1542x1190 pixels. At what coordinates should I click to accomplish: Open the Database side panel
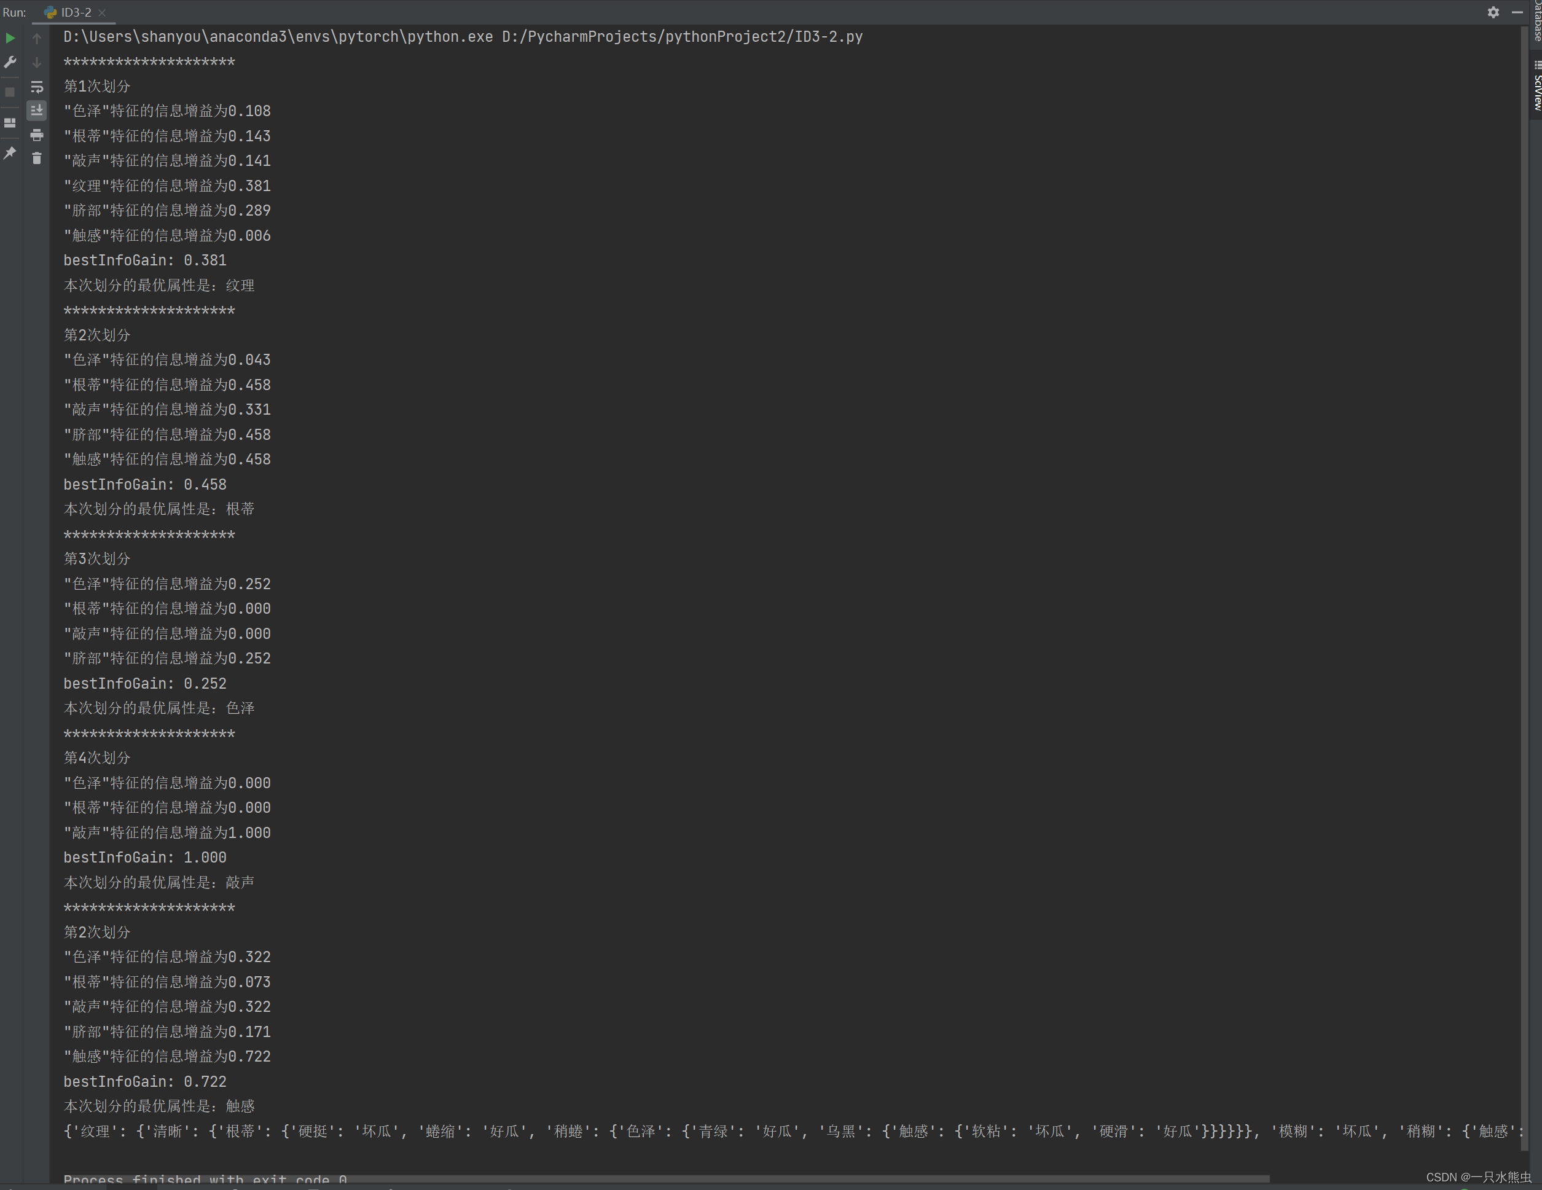(x=1536, y=21)
